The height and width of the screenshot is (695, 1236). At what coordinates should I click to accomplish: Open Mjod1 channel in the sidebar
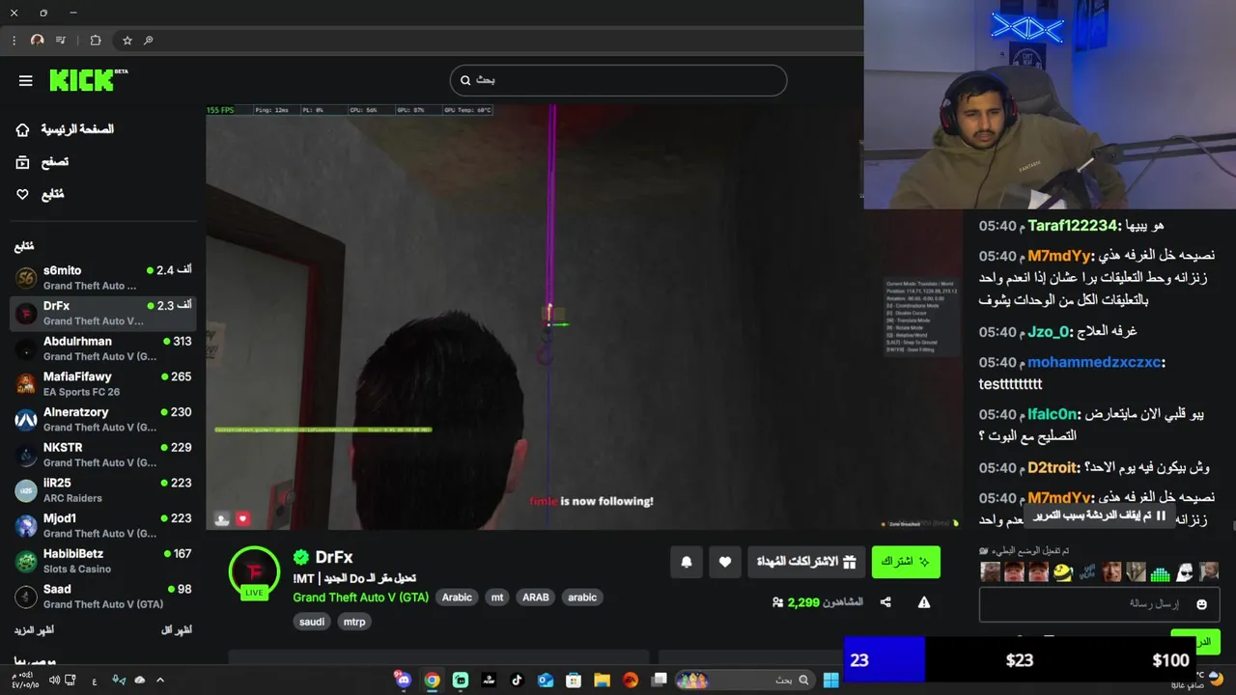coord(103,525)
